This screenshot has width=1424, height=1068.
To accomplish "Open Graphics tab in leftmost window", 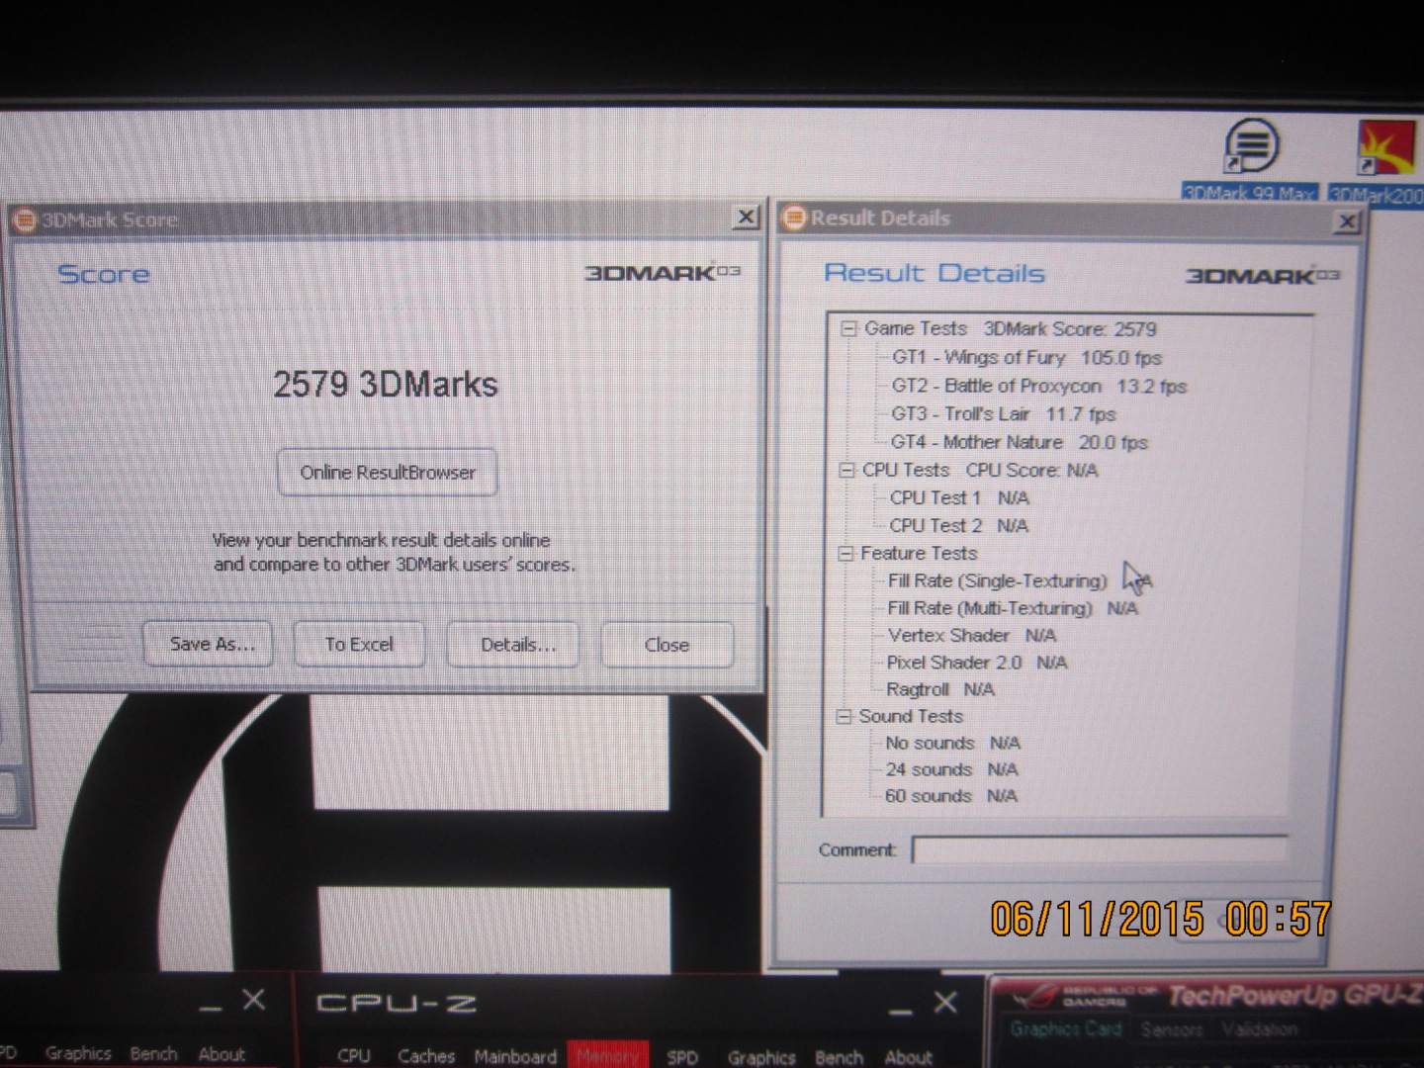I will click(77, 1053).
